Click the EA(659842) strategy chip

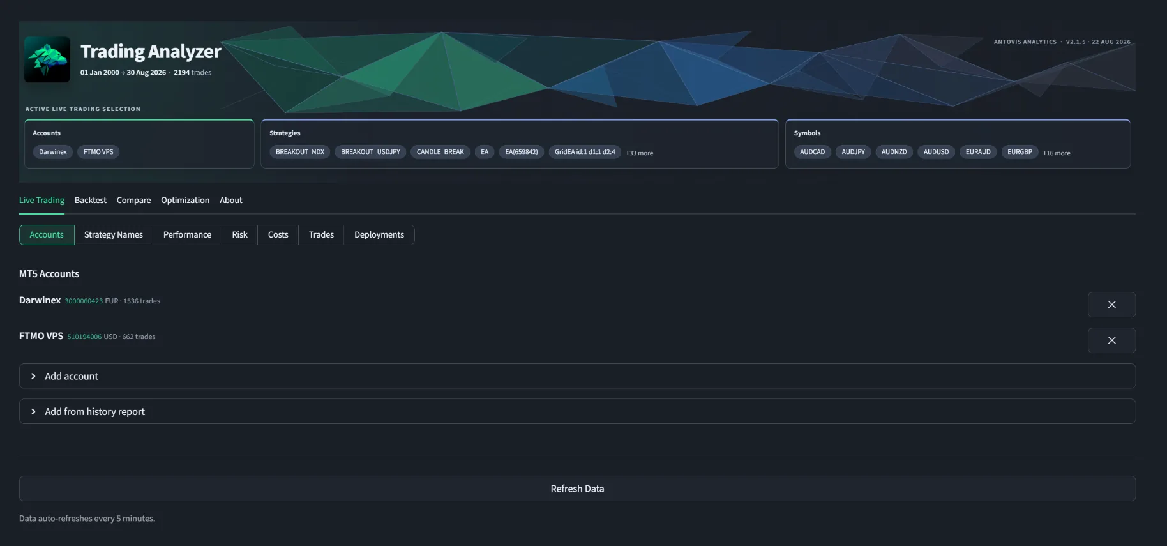522,152
